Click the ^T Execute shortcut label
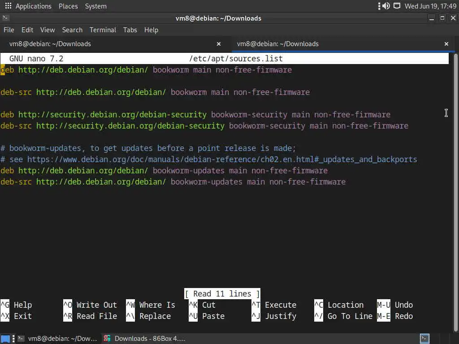Viewport: 459px width, 344px height. [x=274, y=305]
